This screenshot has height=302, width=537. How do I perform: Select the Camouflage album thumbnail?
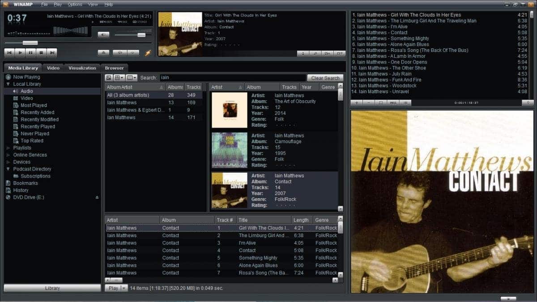230,150
